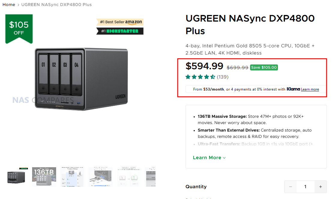The image size is (332, 199).
Task: Click the $105 OFF green ribbon badge
Action: tap(19, 28)
